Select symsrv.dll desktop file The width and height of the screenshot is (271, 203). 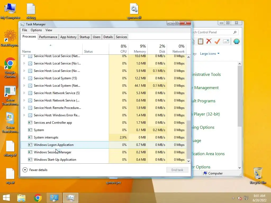(x=134, y=11)
